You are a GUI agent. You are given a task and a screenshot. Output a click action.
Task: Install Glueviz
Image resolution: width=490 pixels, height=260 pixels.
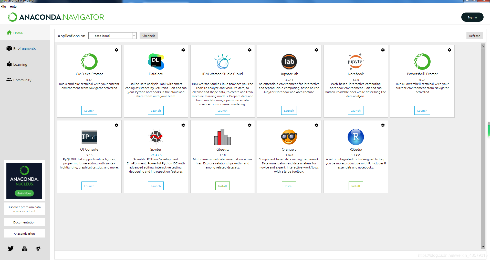click(x=223, y=186)
